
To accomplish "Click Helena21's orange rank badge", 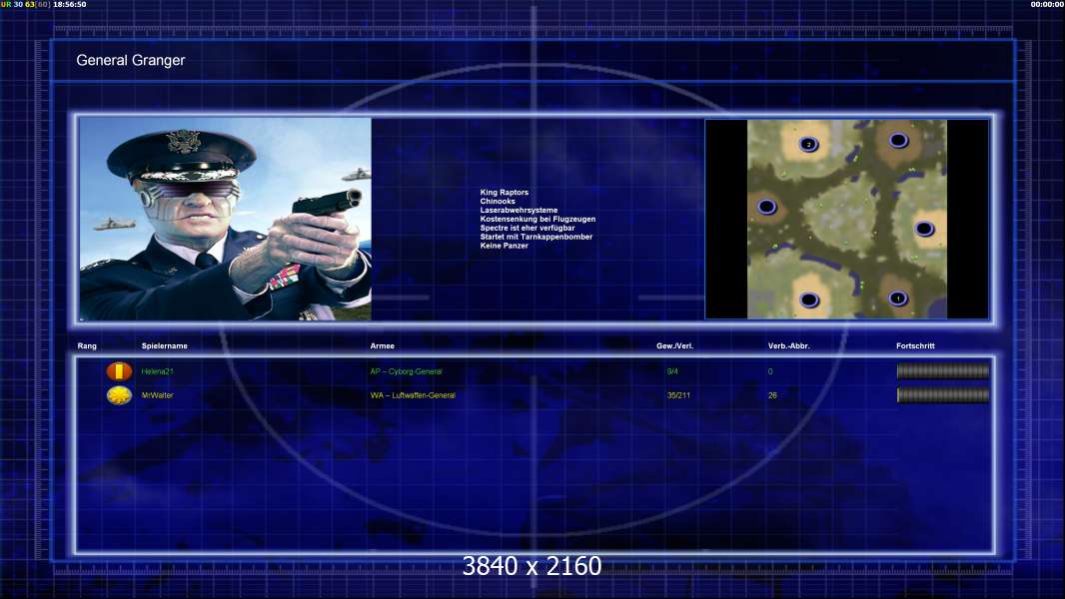I will [x=119, y=371].
